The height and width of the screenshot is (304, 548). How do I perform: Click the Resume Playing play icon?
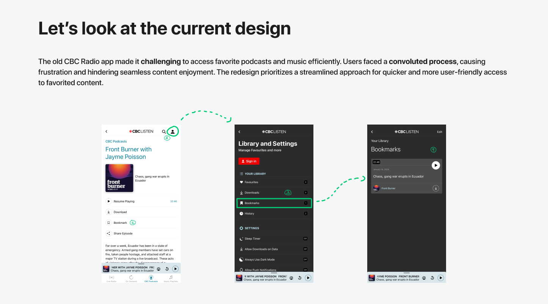(x=108, y=201)
